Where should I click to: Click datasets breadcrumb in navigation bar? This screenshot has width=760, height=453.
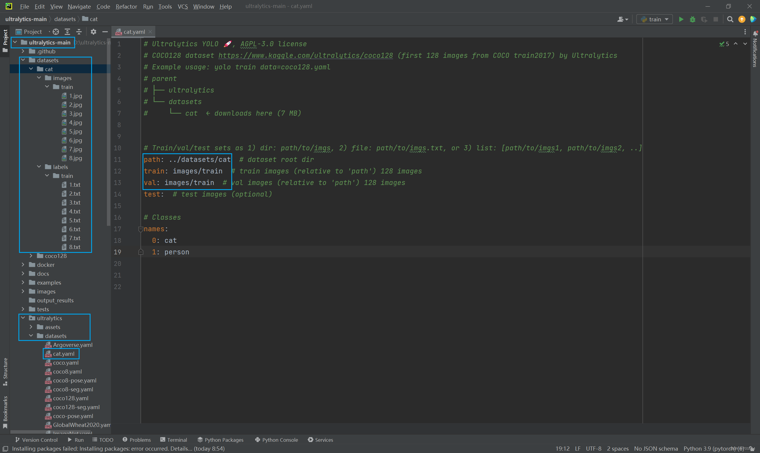(65, 19)
